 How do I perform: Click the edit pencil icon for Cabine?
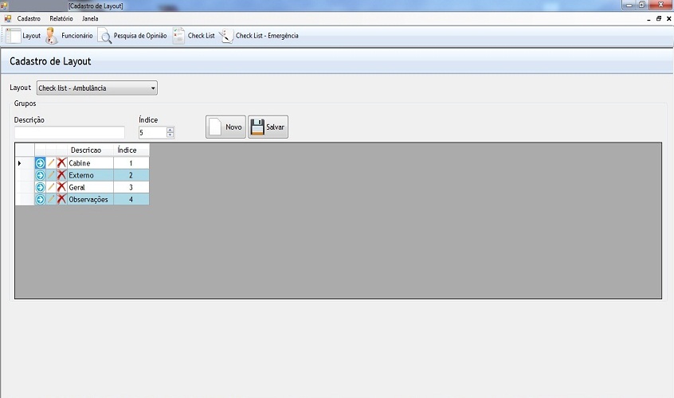(x=51, y=163)
